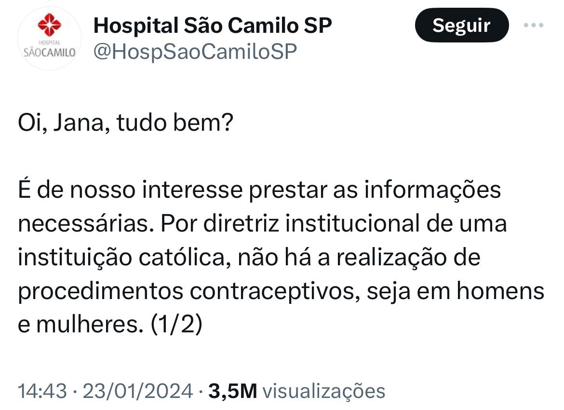Click the line starting 'É de nosso interesse'

(x=259, y=191)
